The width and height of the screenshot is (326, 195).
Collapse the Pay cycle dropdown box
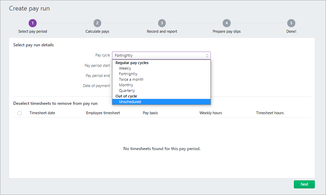pos(161,55)
